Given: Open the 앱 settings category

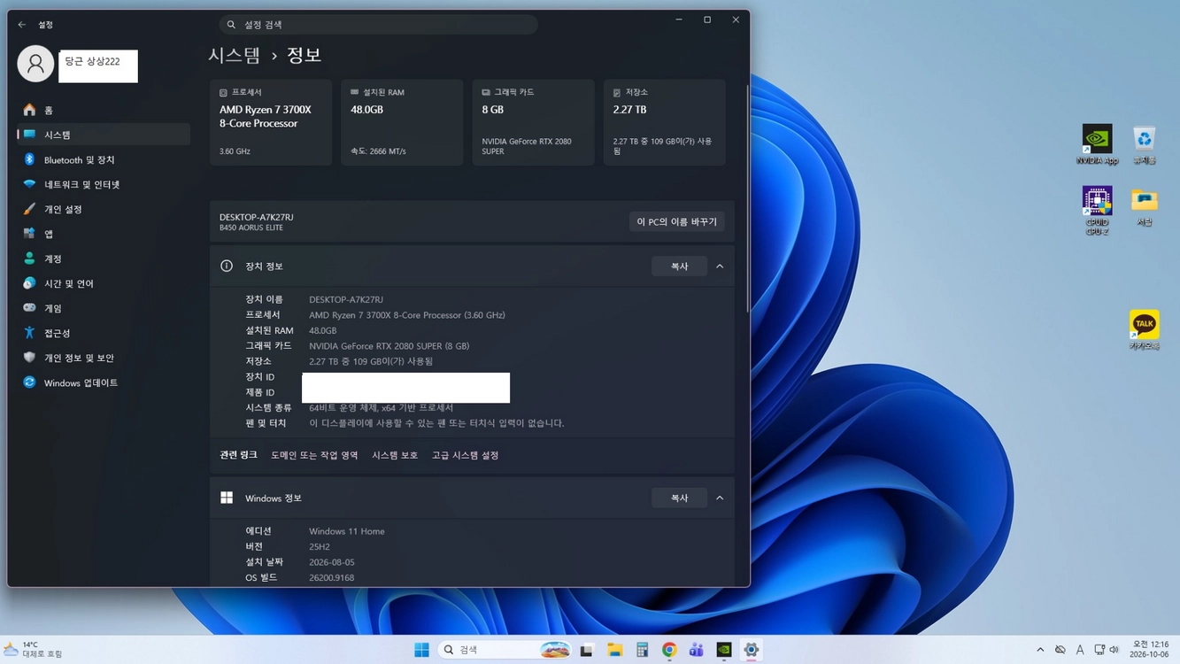Looking at the screenshot, I should point(103,234).
